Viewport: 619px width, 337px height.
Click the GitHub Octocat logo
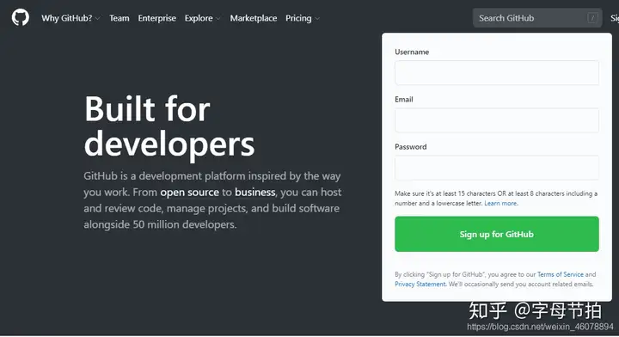pos(20,18)
